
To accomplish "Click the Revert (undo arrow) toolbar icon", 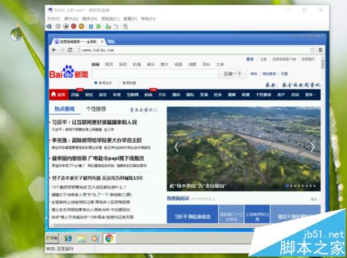I will [x=116, y=26].
